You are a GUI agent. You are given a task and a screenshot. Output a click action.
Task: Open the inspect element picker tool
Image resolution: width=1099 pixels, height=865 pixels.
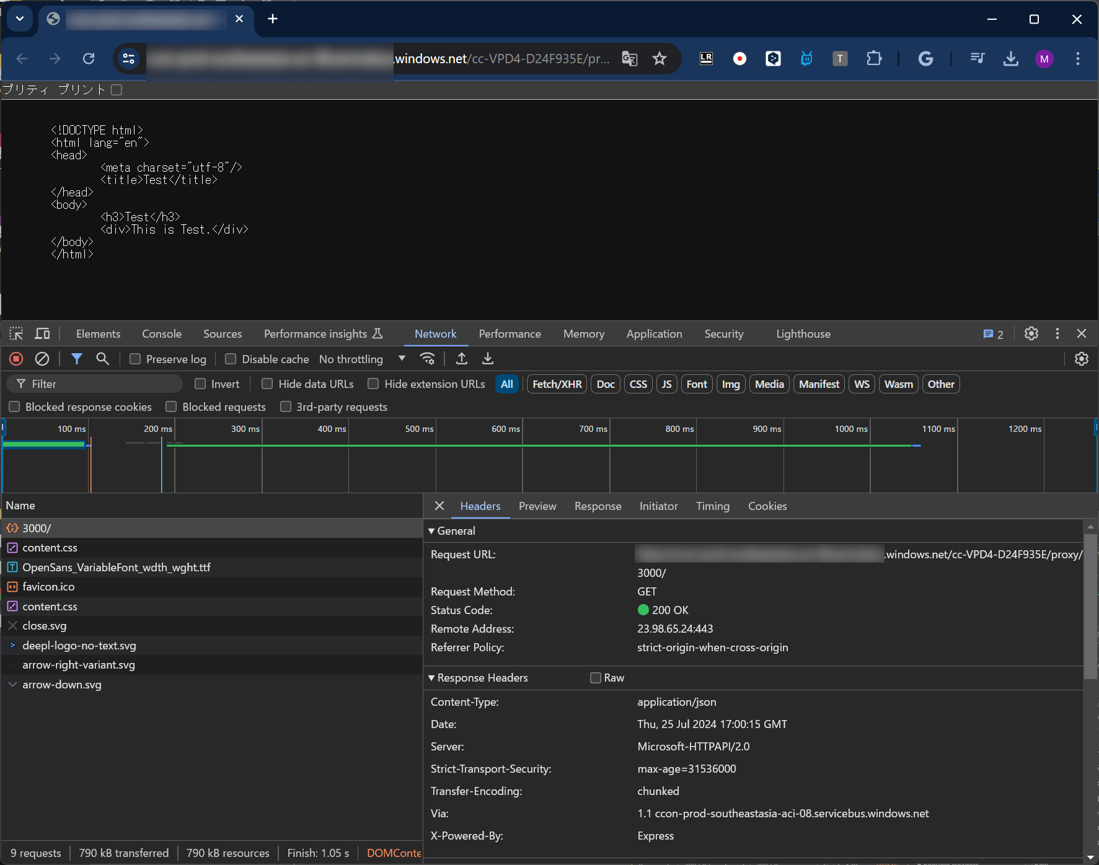click(x=16, y=334)
